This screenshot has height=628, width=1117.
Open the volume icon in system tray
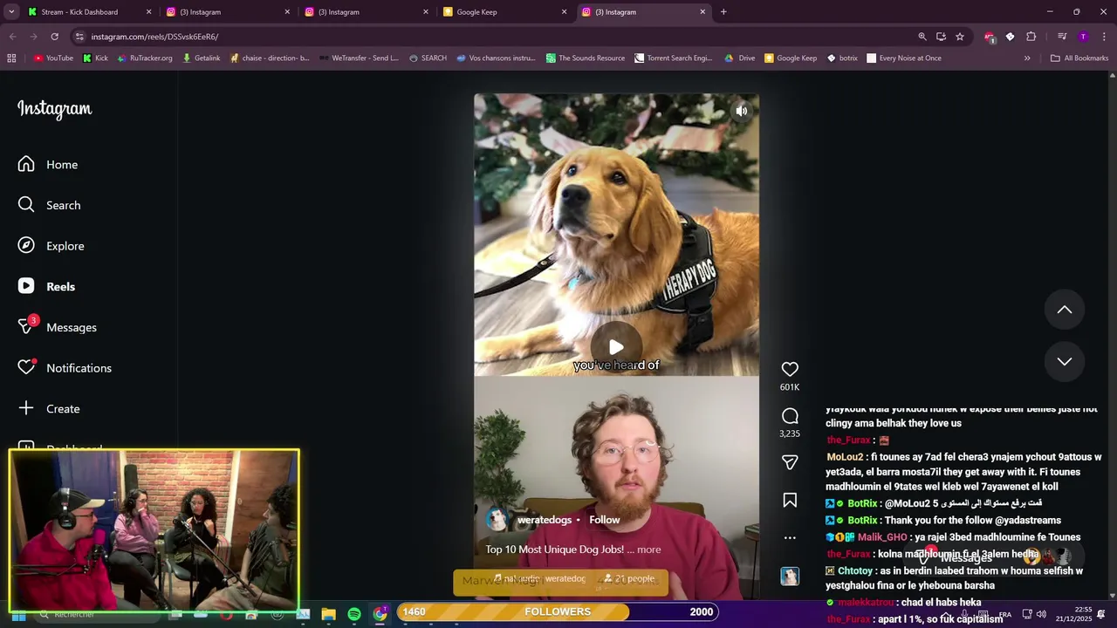(1041, 614)
